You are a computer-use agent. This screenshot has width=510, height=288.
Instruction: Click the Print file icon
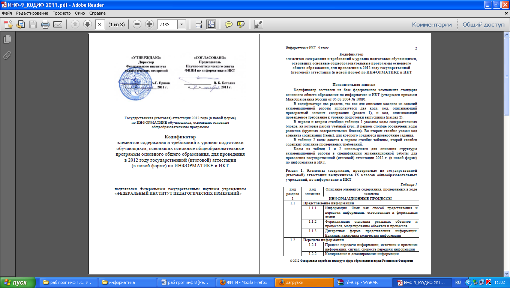coord(45,24)
